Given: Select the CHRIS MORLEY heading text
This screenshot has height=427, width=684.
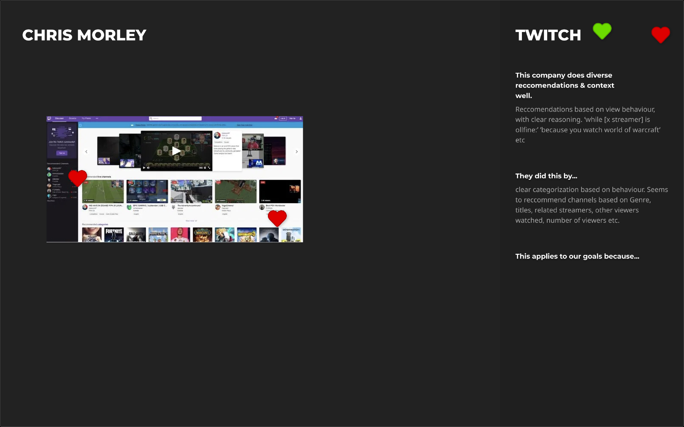Looking at the screenshot, I should [x=84, y=35].
